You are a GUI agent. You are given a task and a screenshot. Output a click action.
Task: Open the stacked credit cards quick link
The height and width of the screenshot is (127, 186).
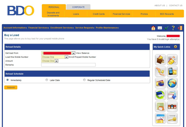point(160,83)
